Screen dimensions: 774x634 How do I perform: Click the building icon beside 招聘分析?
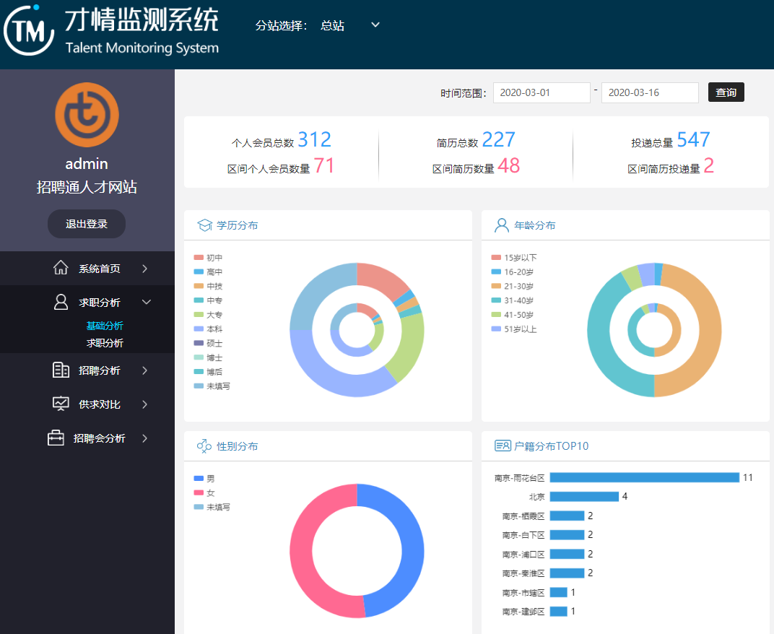click(61, 370)
